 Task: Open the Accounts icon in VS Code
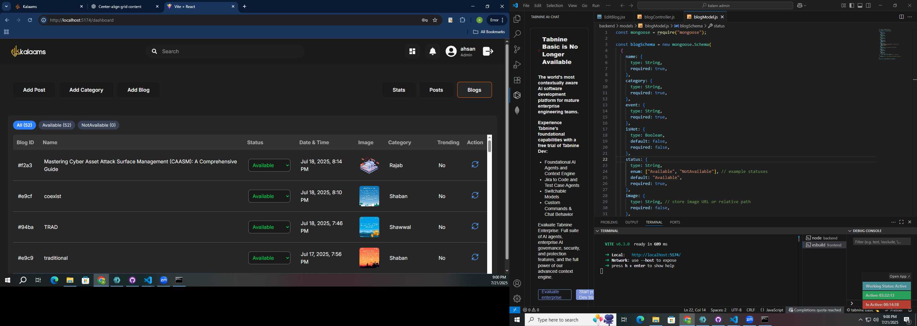click(517, 284)
